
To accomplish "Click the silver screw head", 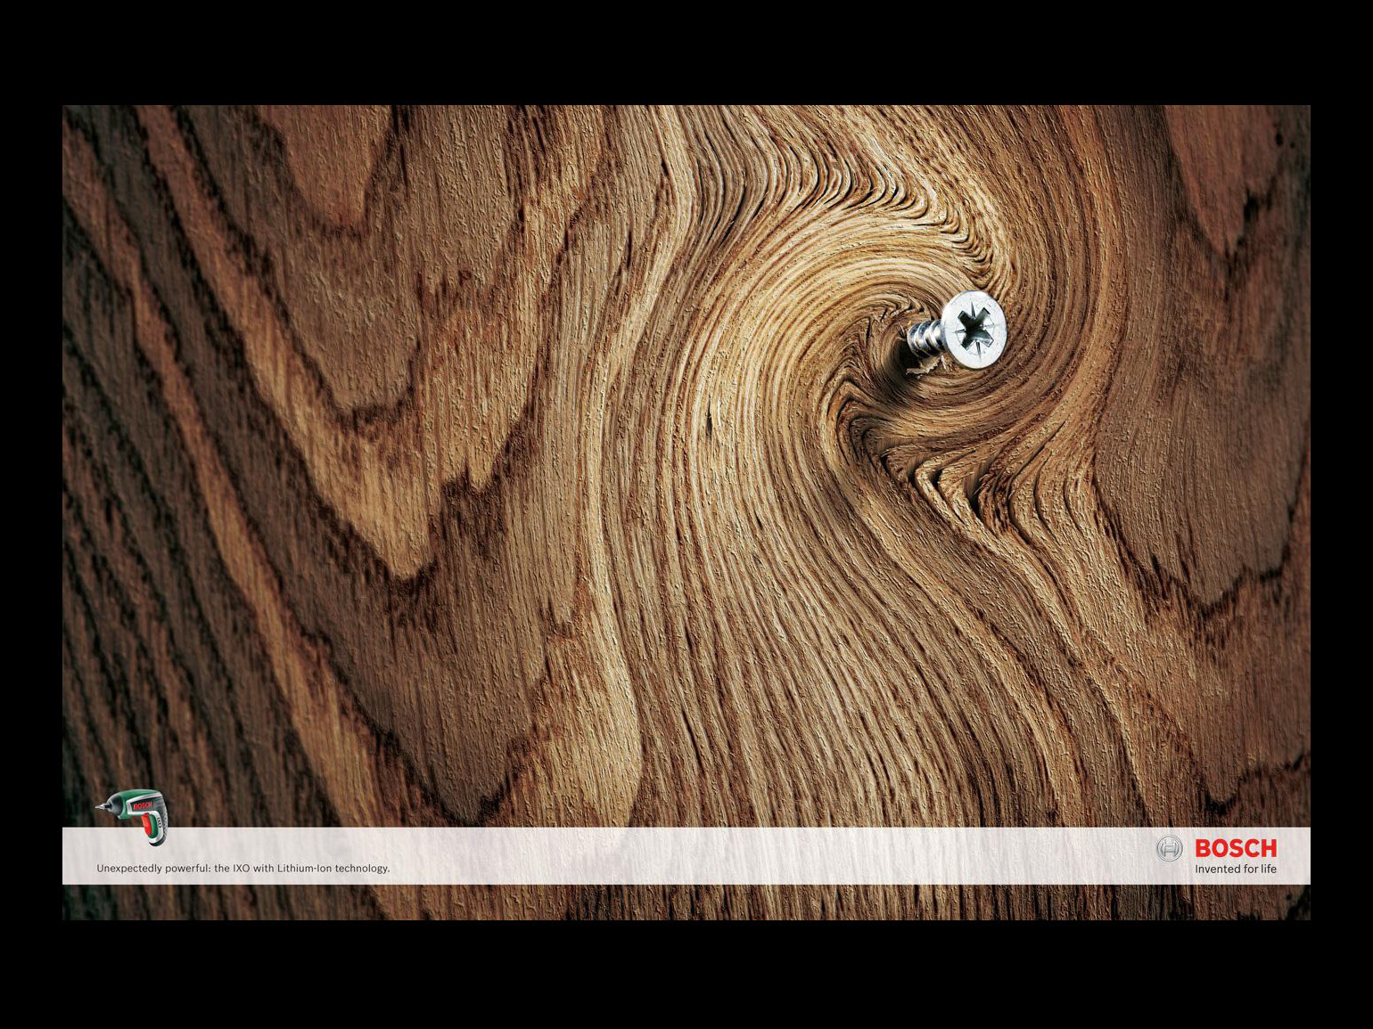I will pyautogui.click(x=974, y=330).
